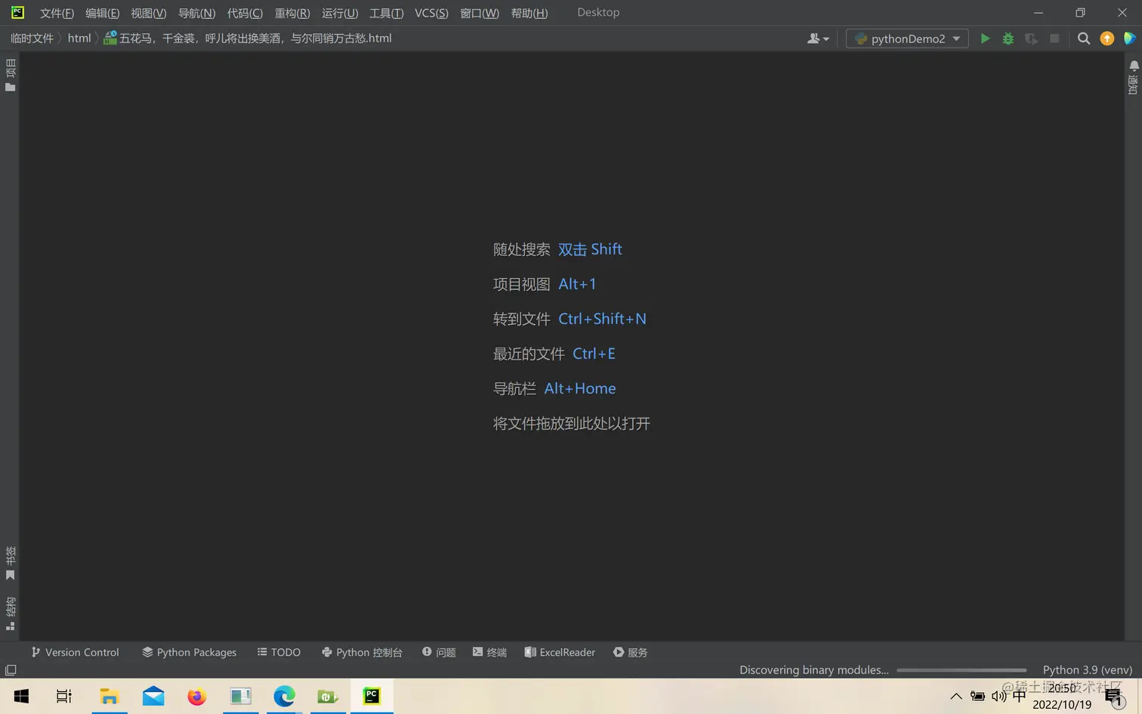Toggle the 书签 Bookmarks tool window

pos(11,564)
